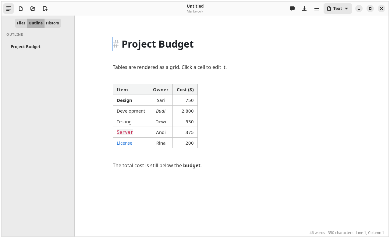Select the Rina owner cell
The image size is (390, 238).
tap(161, 143)
